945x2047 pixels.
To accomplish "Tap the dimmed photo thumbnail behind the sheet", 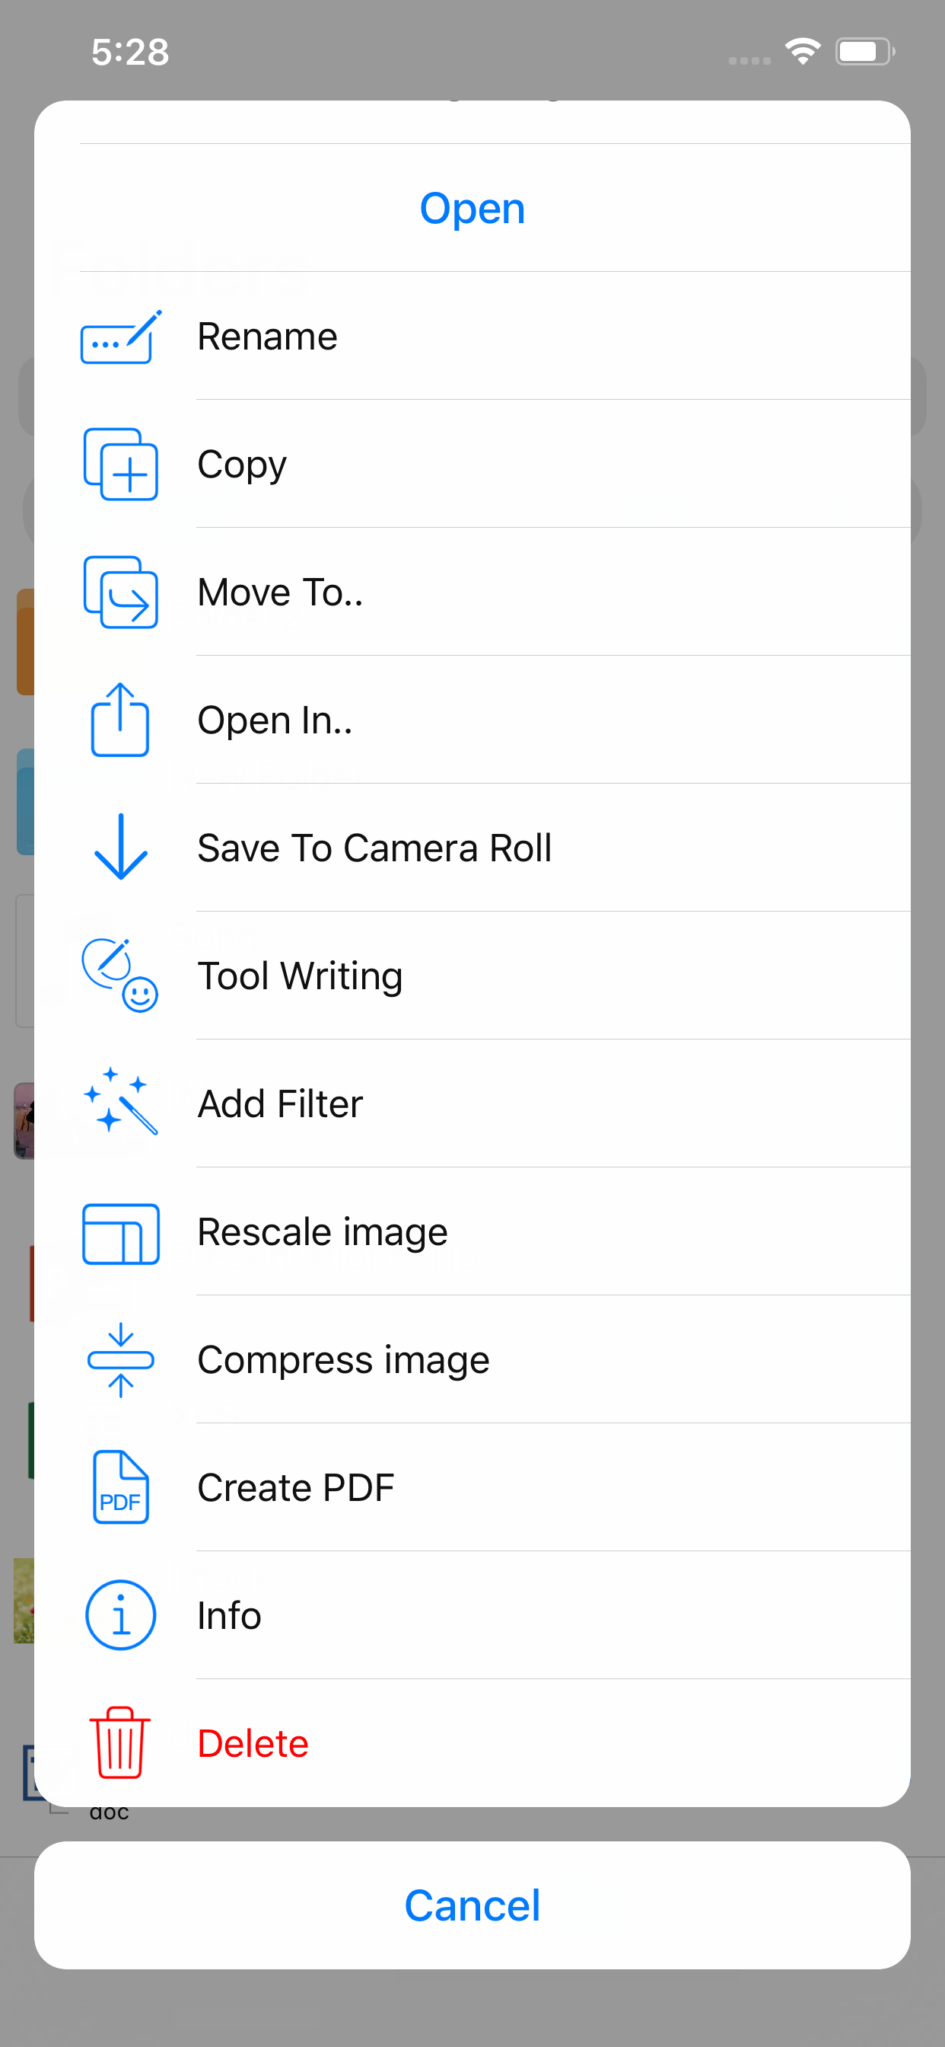I will click(23, 1122).
